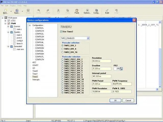Close the Device configurations dialog
Image resolution: width=163 pixels, height=122 pixels.
[134, 20]
